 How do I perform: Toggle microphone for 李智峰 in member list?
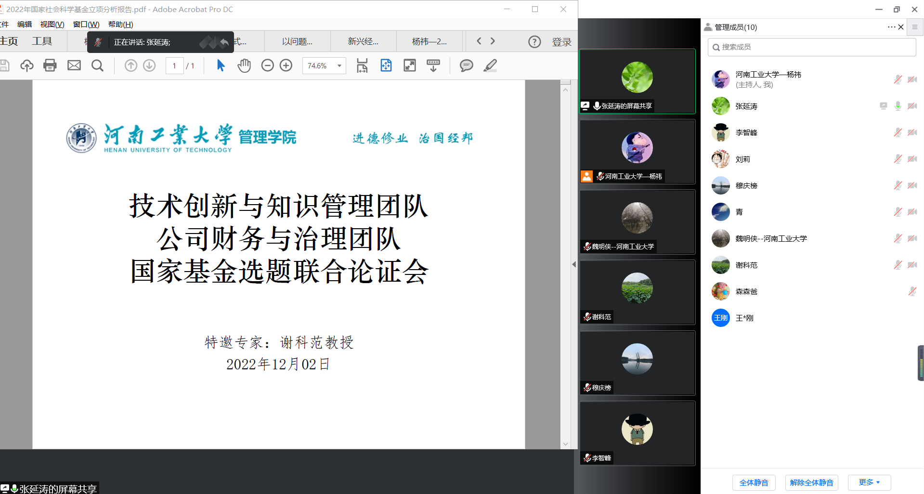pyautogui.click(x=898, y=132)
